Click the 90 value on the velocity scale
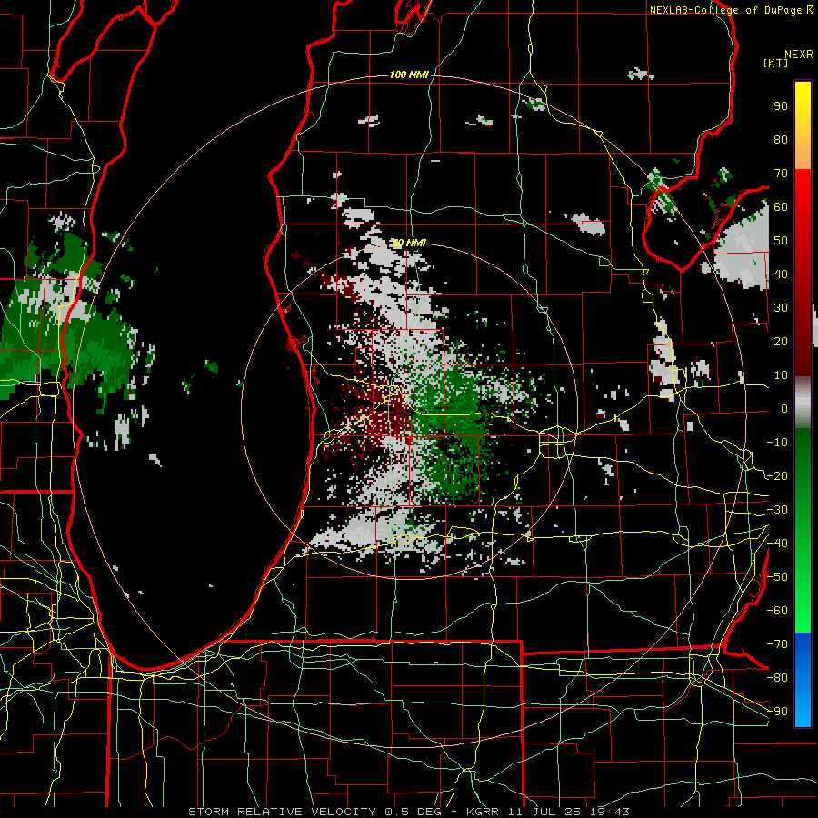The height and width of the screenshot is (818, 818). tap(781, 106)
